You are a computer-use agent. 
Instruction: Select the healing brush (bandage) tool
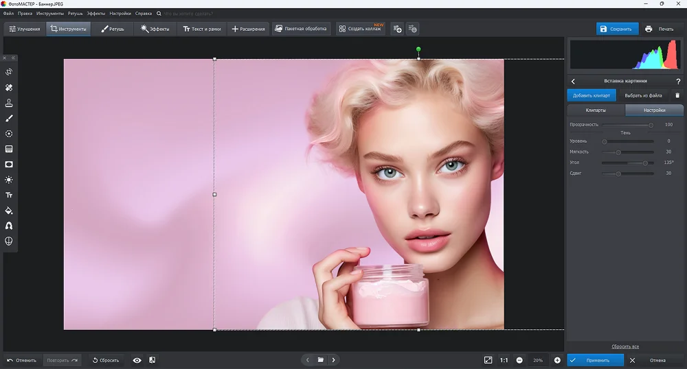pos(9,88)
